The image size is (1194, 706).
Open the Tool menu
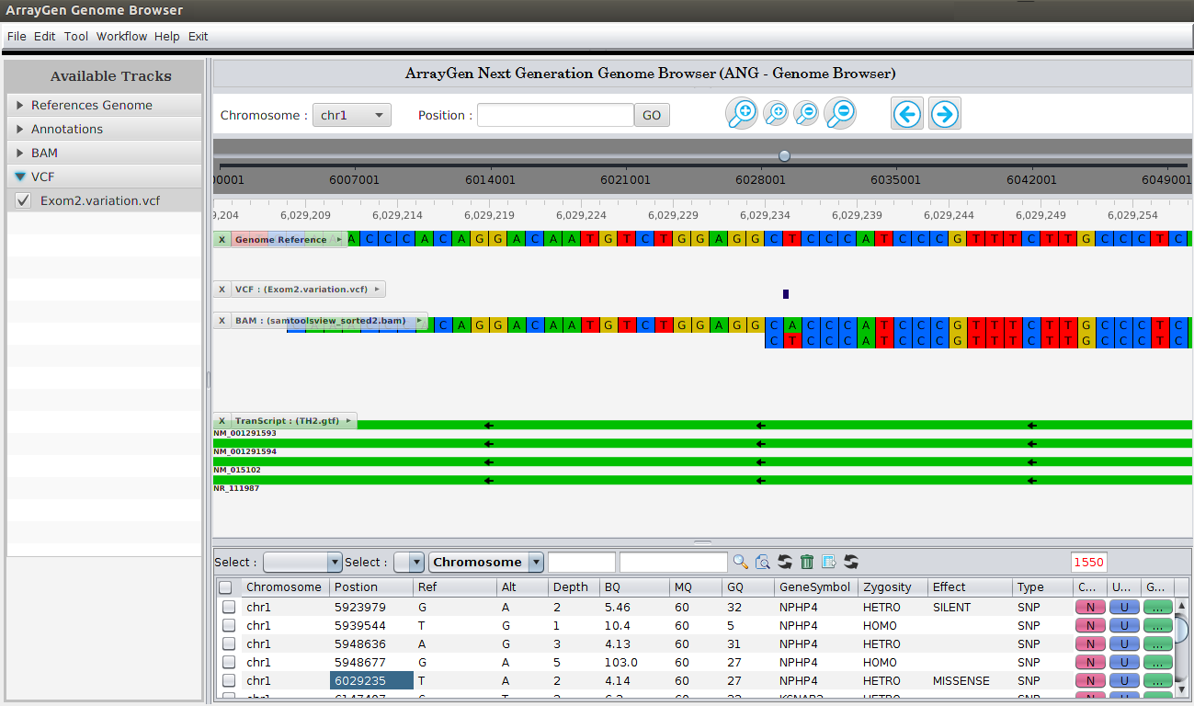[76, 36]
